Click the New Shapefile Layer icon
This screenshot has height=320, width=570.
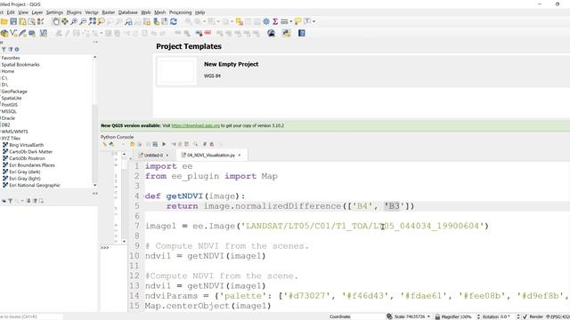14,34
